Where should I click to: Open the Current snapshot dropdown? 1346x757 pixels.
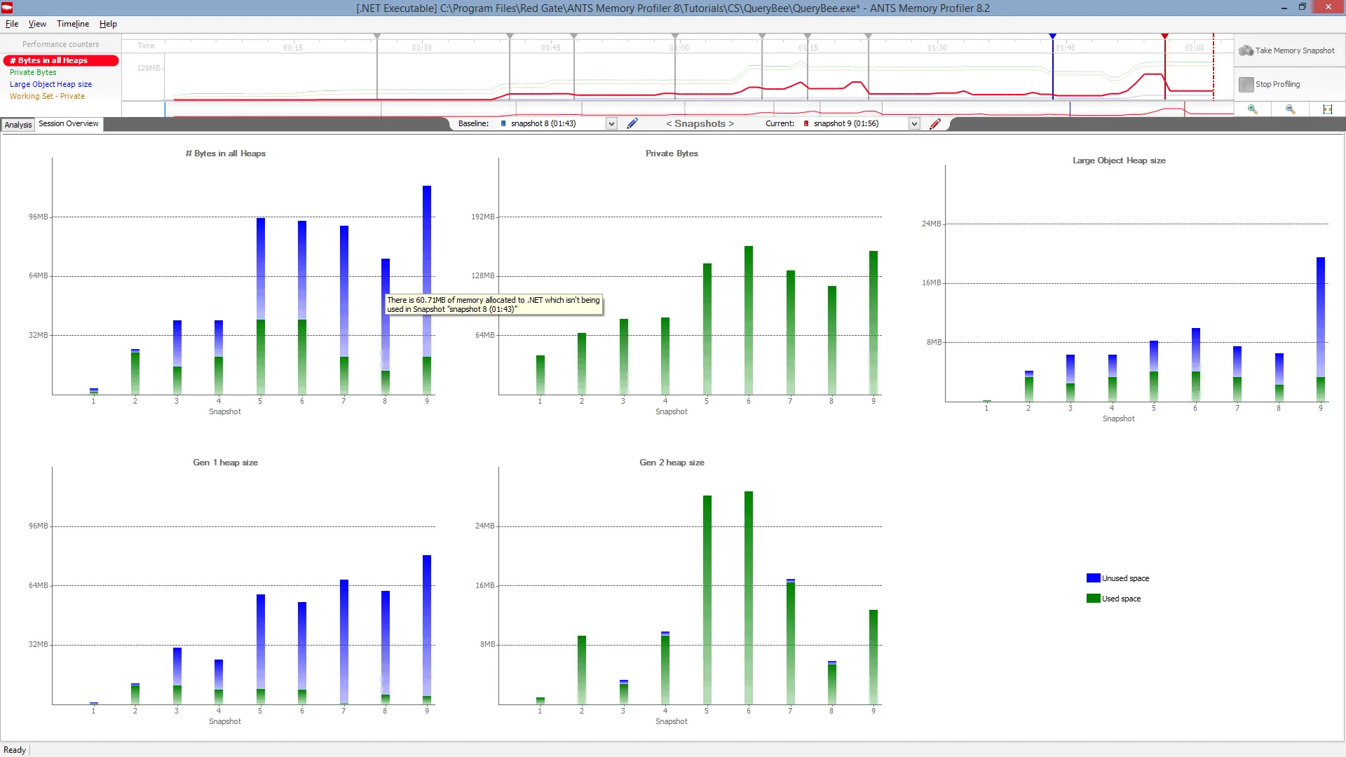click(914, 123)
